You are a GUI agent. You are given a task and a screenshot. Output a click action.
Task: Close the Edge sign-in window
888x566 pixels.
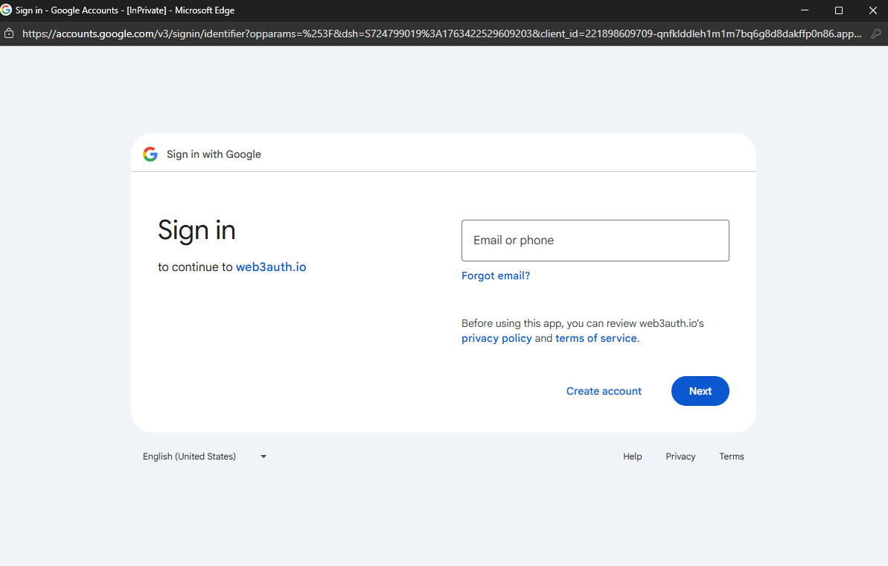872,10
